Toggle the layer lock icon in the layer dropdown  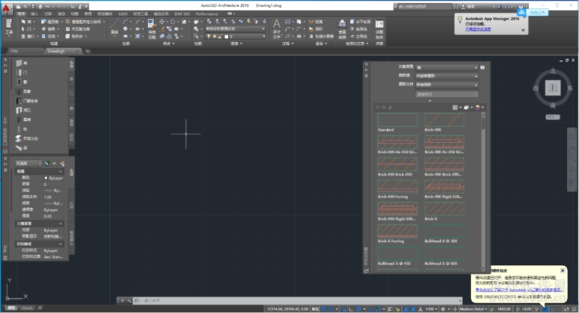click(x=221, y=36)
